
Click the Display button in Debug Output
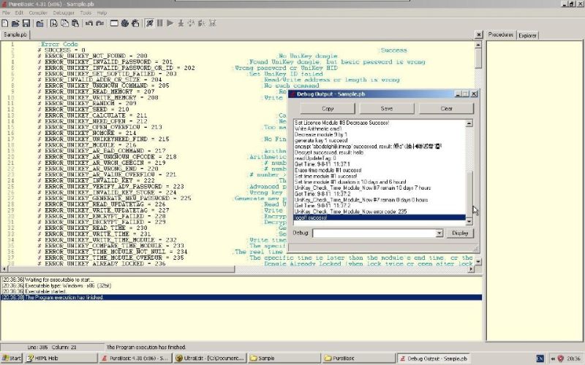[x=460, y=233]
